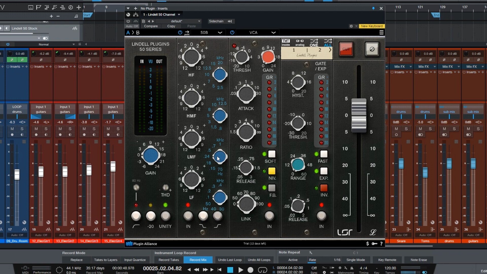Open Plugin Alliance help question mark

pos(381,244)
